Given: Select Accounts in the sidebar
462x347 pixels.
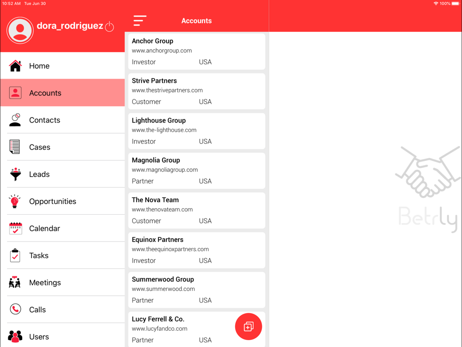Looking at the screenshot, I should 62,93.
